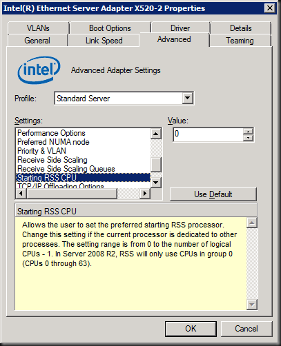Click the Starting RSS CPU description text

(x=130, y=244)
